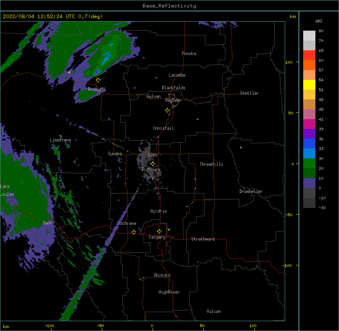Image resolution: width=339 pixels, height=331 pixels.
Task: Click the 2022/08/04 12:52:24 UTC timestamp
Action: [53, 17]
